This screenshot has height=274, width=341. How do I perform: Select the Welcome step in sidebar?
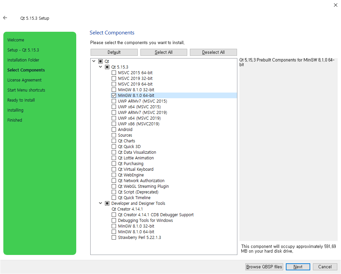pos(16,40)
